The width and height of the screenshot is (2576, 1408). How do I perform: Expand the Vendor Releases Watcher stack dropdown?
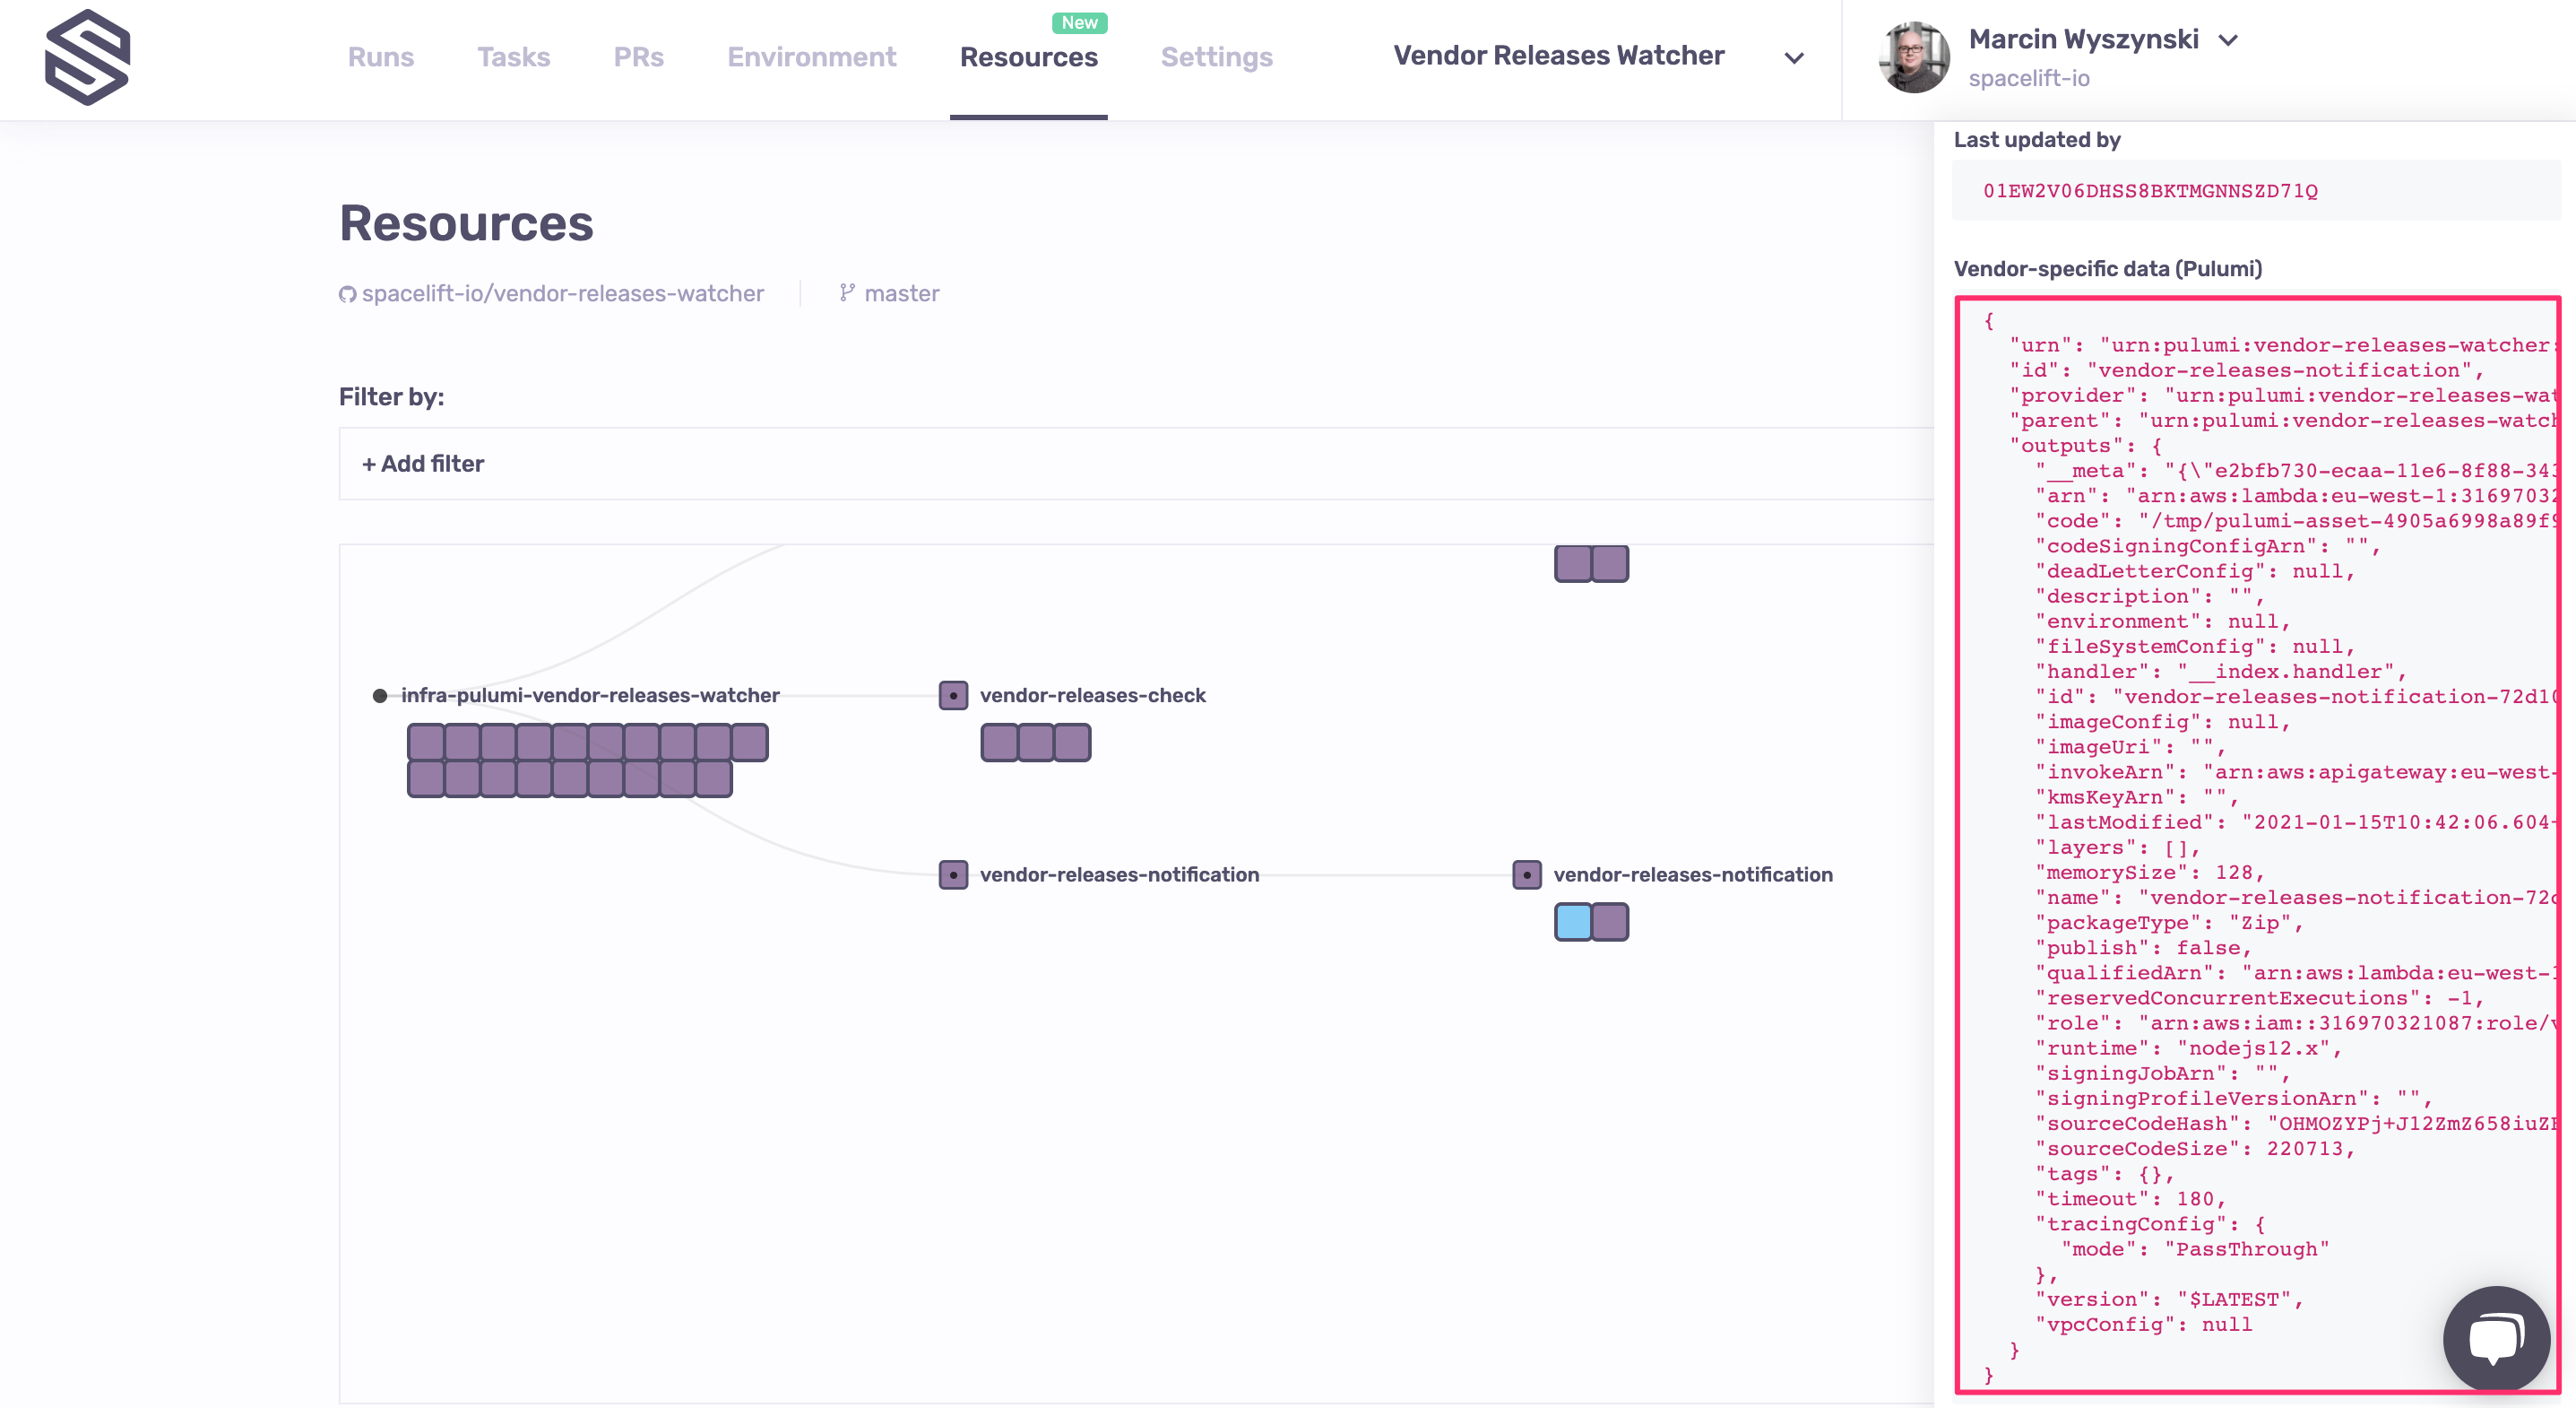1794,58
